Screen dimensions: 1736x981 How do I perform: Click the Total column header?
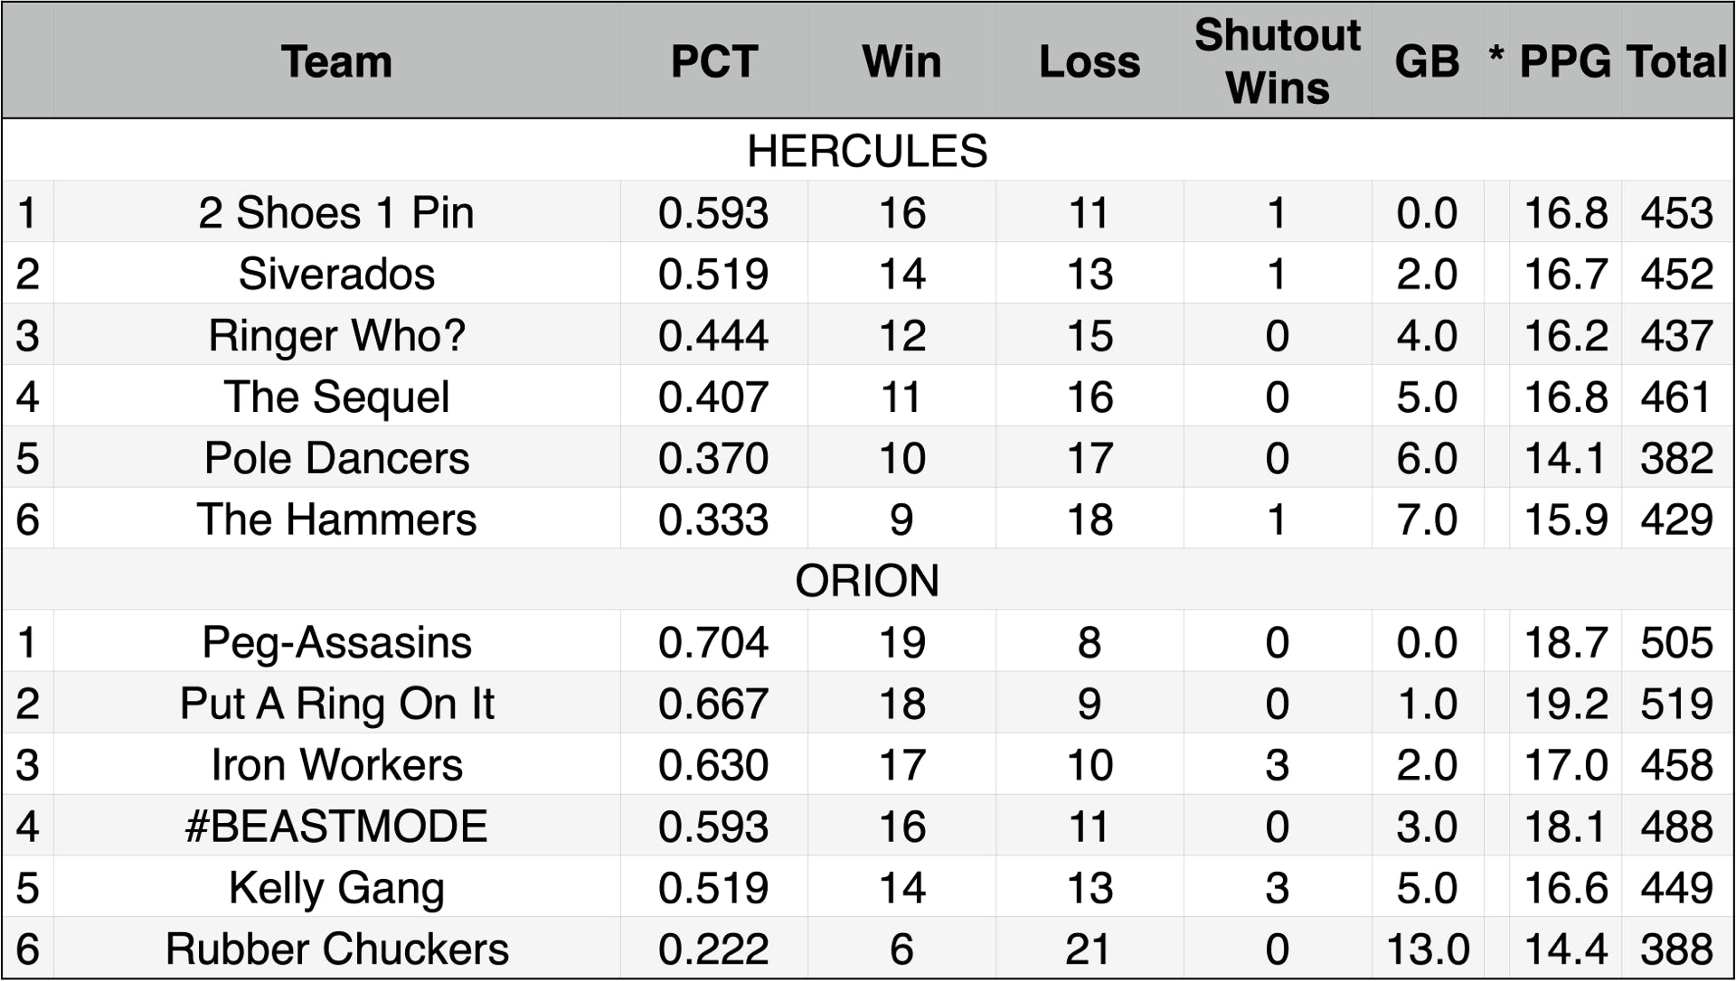tap(1677, 61)
